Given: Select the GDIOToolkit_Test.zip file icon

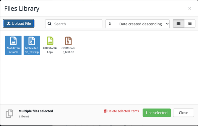Looking at the screenshot, I should 69,41.
